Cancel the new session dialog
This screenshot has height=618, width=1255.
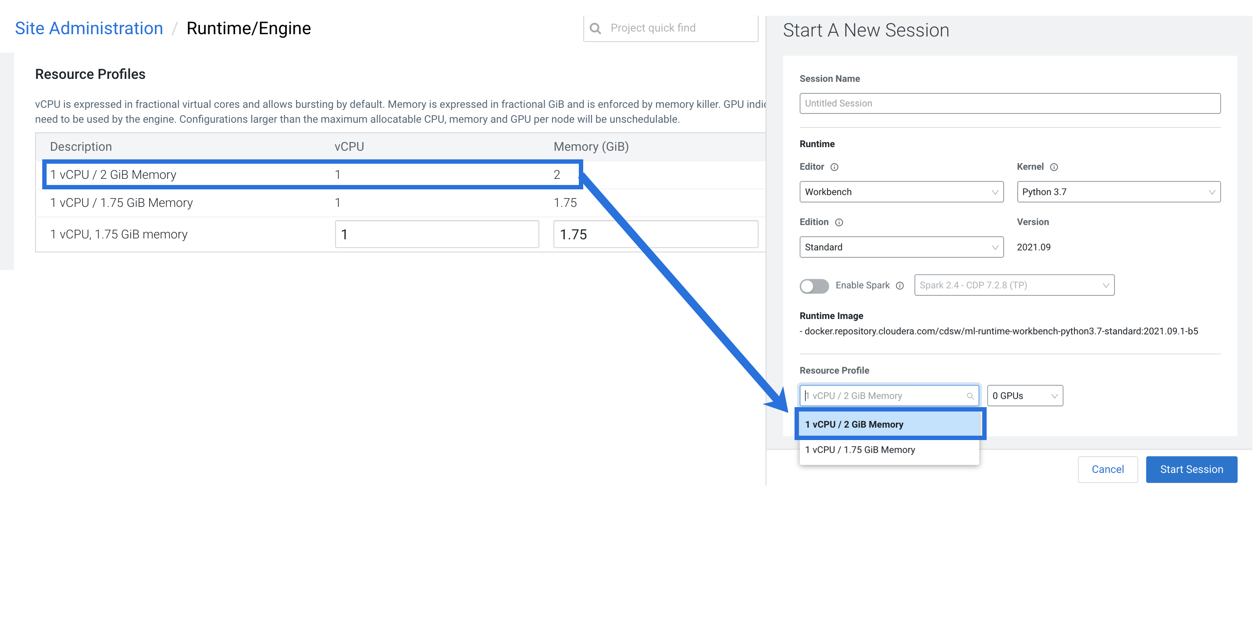(1107, 469)
